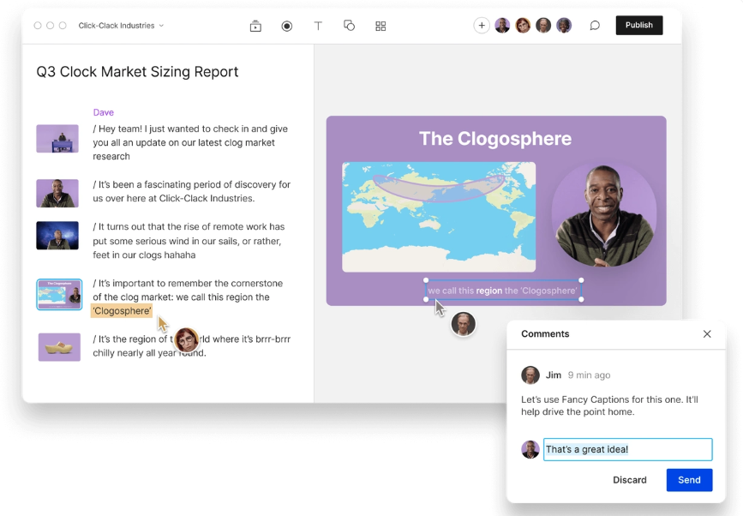The image size is (743, 516).
Task: Send the comment reply
Action: [x=689, y=480]
